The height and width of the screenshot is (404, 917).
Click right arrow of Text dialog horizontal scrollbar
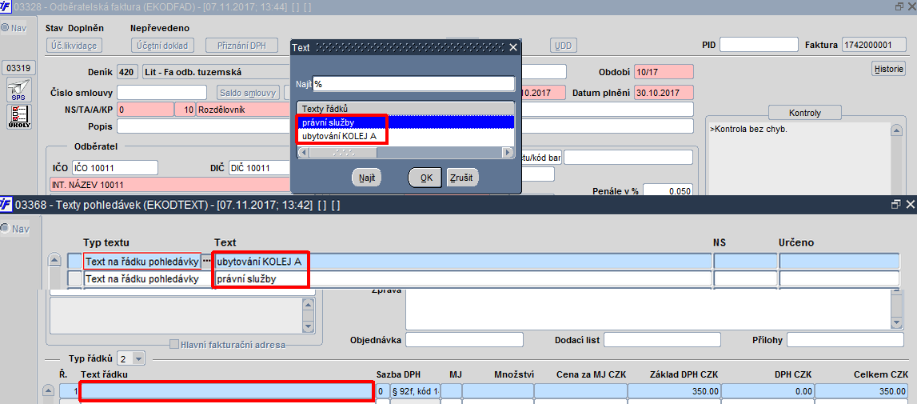[508, 152]
